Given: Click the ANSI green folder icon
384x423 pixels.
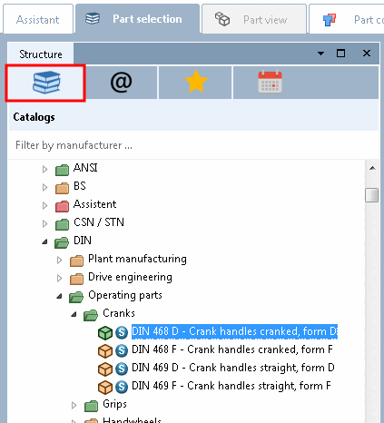Looking at the screenshot, I should [62, 170].
